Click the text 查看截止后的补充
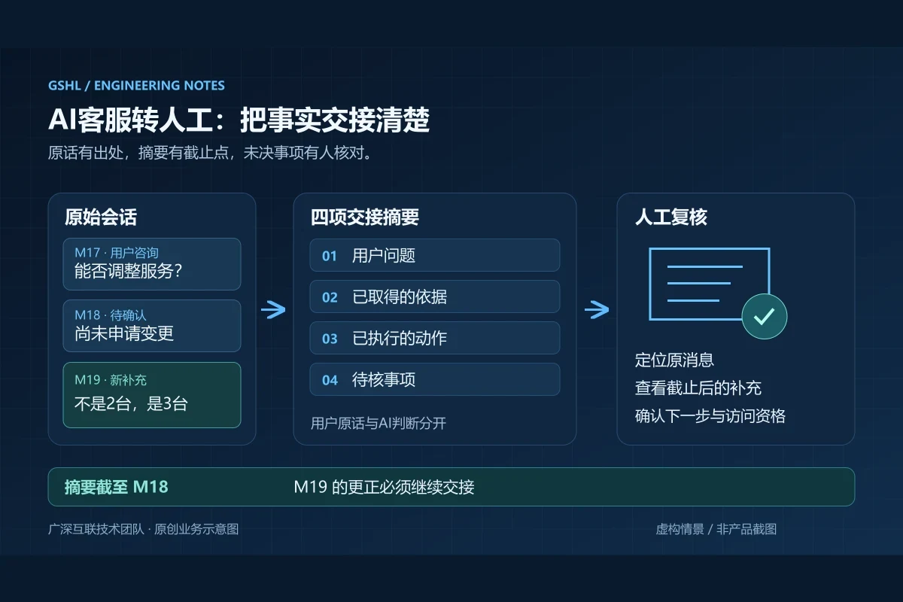903x602 pixels. [698, 388]
